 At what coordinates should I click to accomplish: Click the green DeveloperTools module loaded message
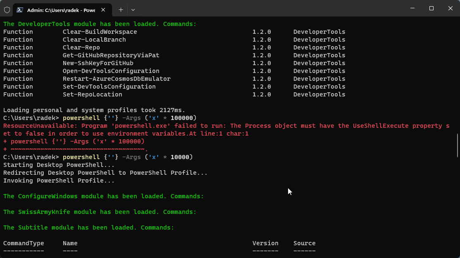(99, 24)
